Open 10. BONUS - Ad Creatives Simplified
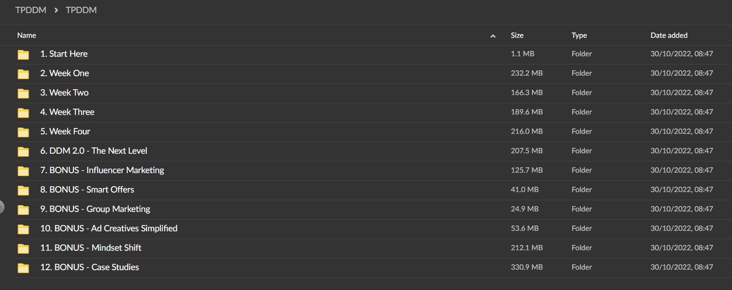Image resolution: width=732 pixels, height=290 pixels. tap(109, 228)
